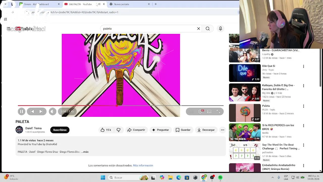Skip to the previous track in player
Image resolution: width=323 pixels, height=182 pixels.
pos(32,111)
